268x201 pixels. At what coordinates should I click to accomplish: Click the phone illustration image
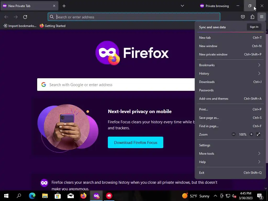pos(68,128)
